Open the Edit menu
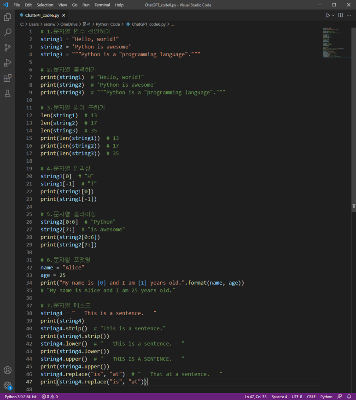 pyautogui.click(x=28, y=5)
